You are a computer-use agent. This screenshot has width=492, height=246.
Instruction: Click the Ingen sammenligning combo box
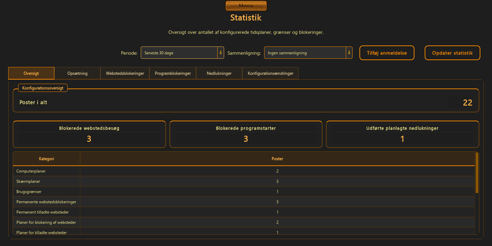pyautogui.click(x=308, y=53)
